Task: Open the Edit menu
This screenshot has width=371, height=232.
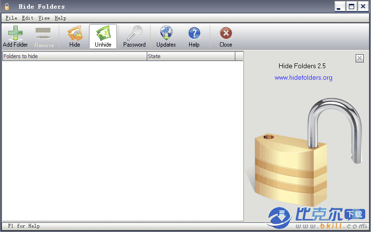Action: click(27, 18)
